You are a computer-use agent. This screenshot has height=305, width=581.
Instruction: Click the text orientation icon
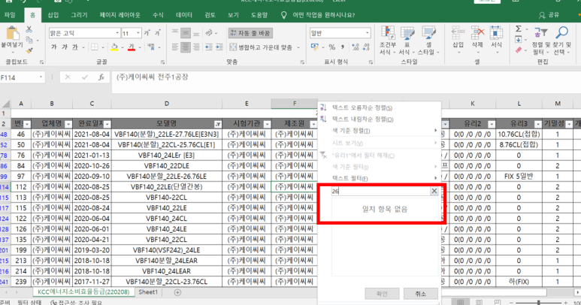click(209, 33)
